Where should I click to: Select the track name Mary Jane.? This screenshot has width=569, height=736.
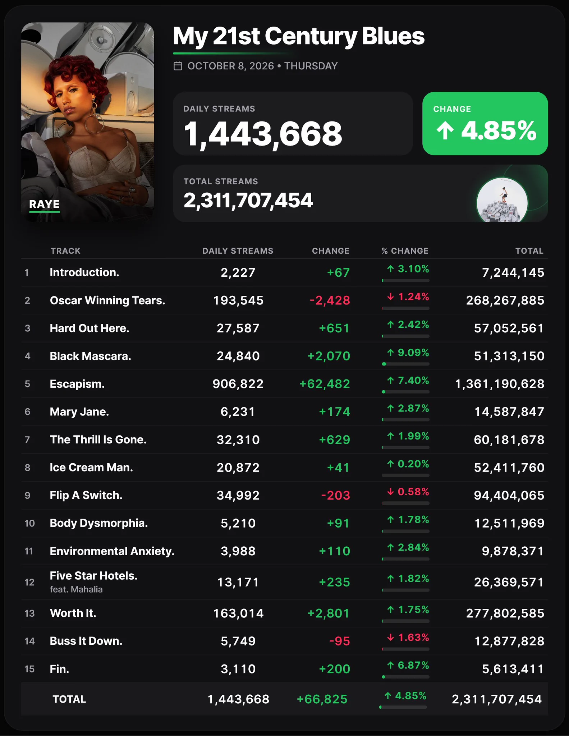(79, 411)
